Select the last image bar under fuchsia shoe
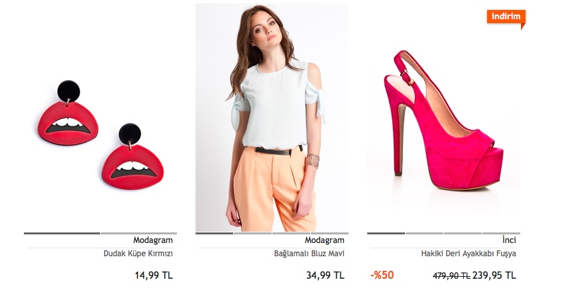562x294 pixels. point(502,233)
